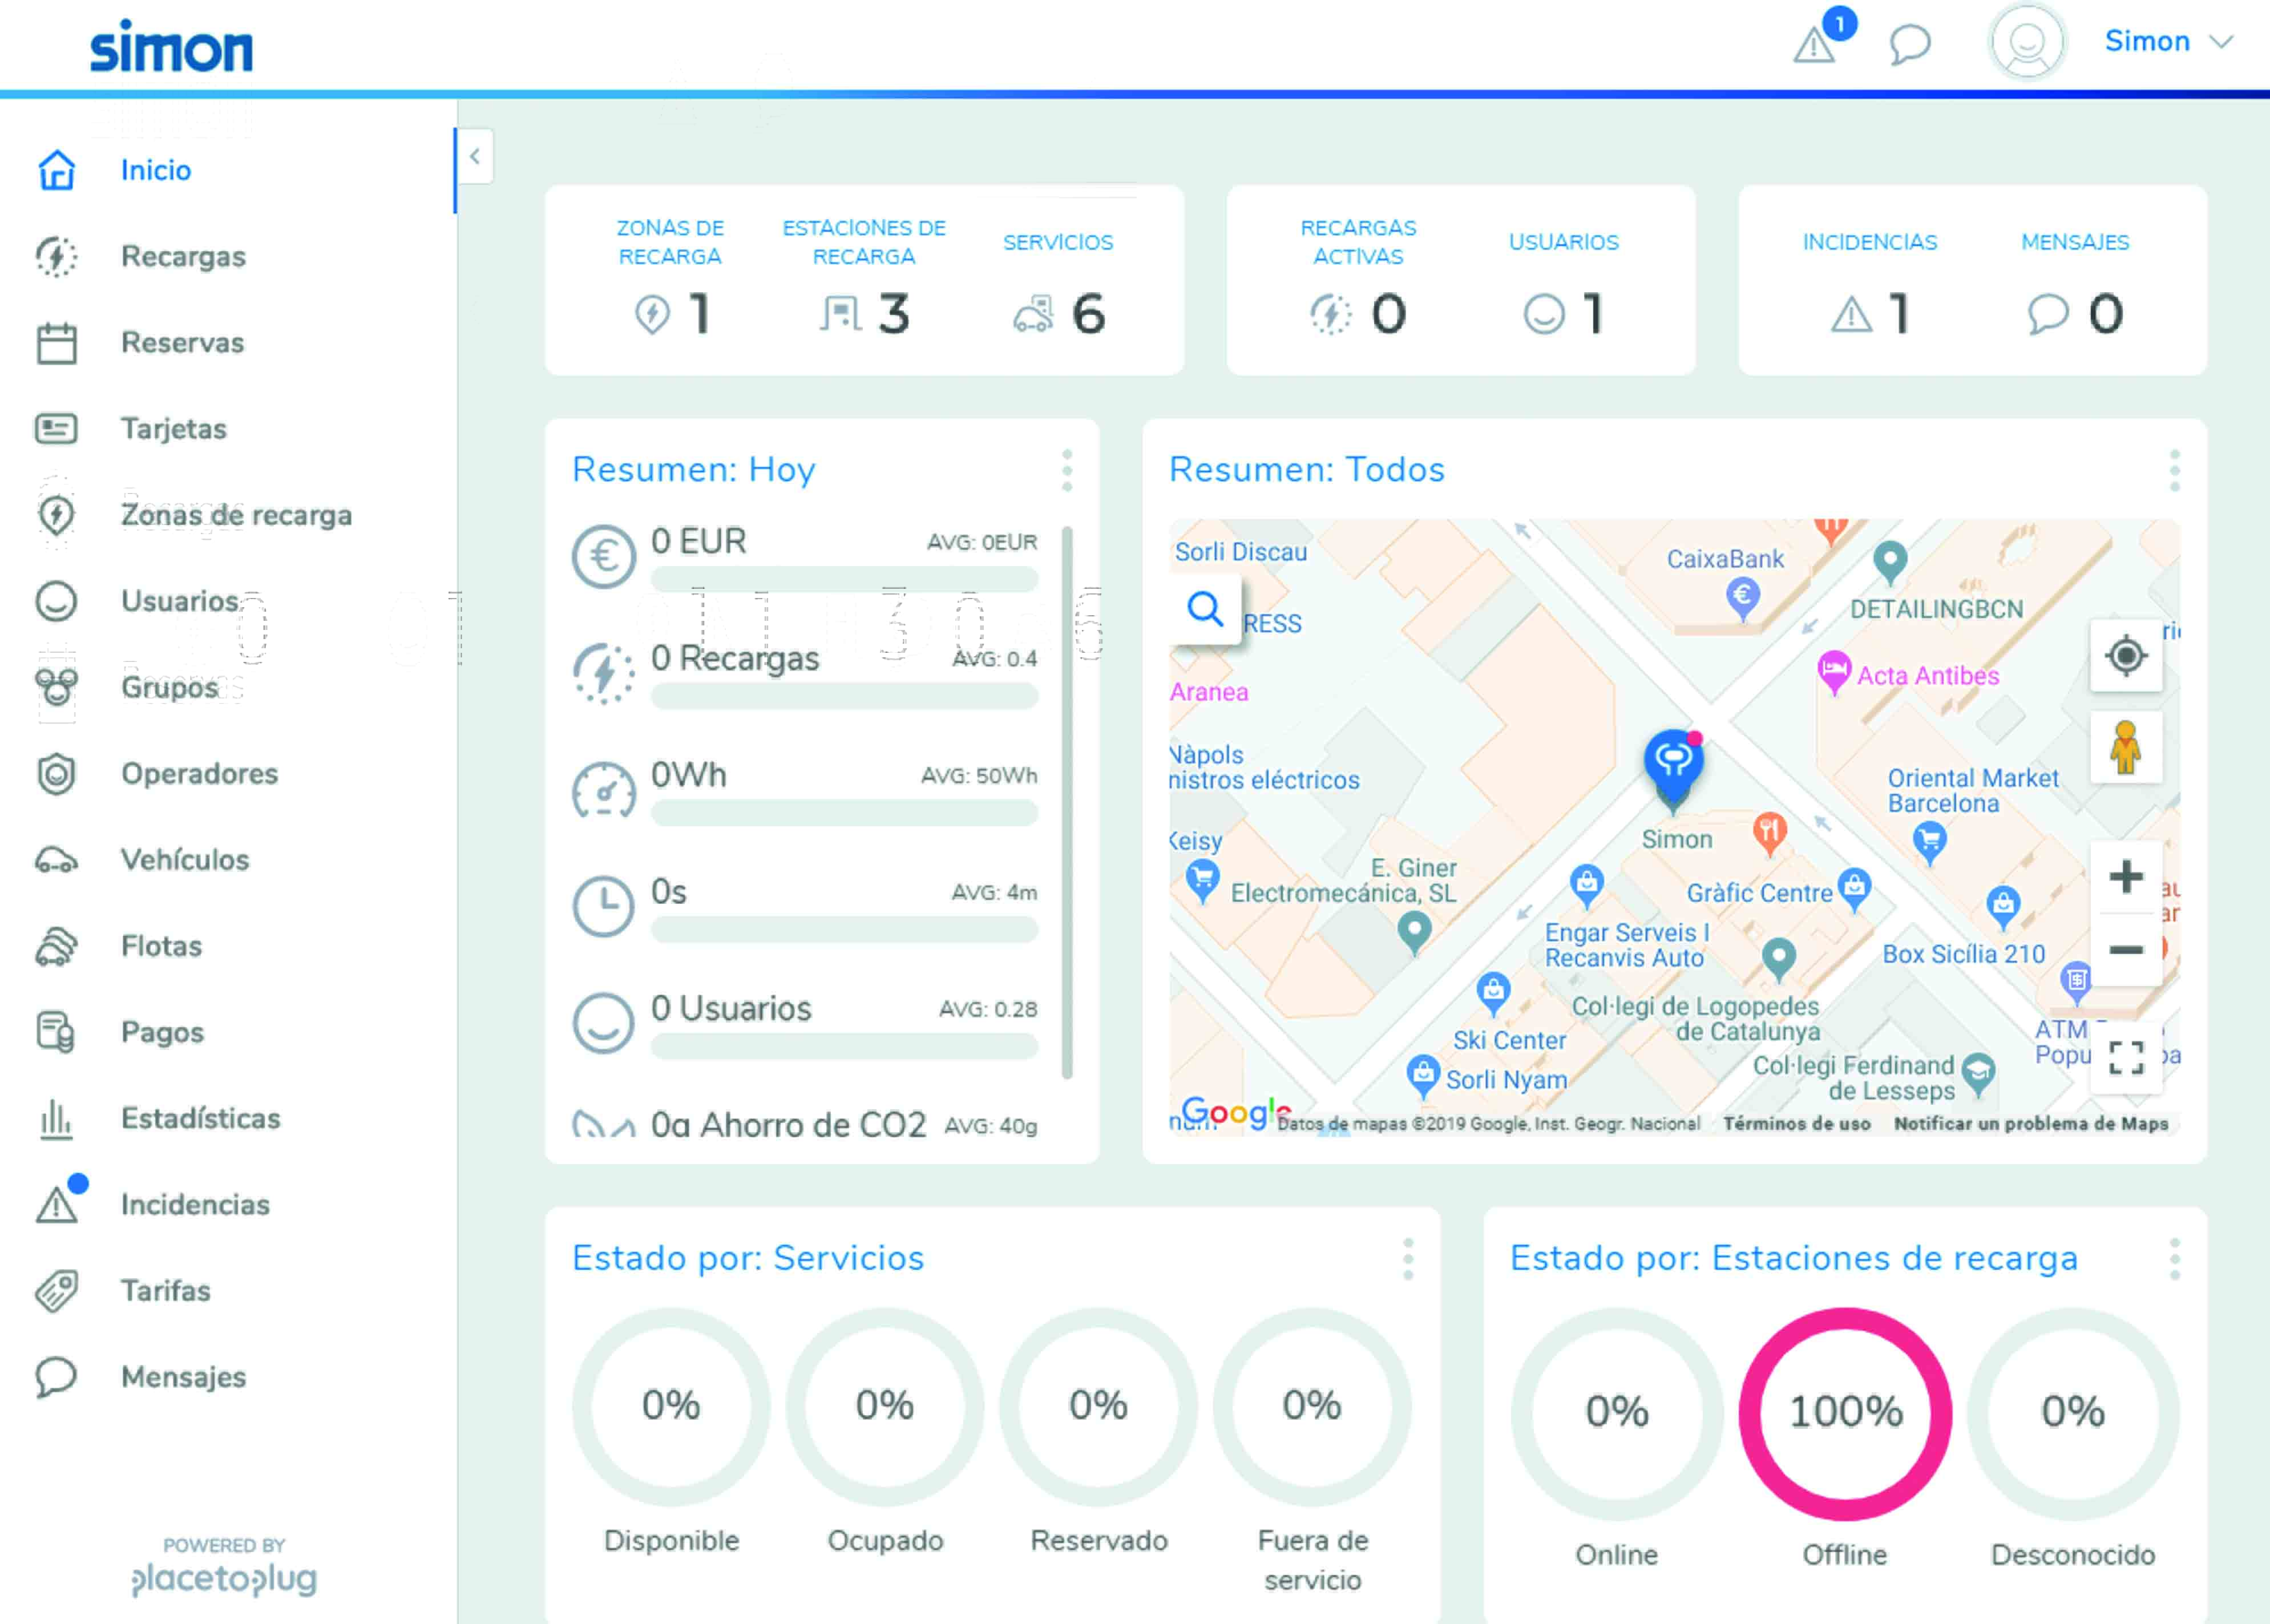The height and width of the screenshot is (1624, 2270).
Task: Collapse the sidebar with the chevron handle
Action: tap(475, 156)
